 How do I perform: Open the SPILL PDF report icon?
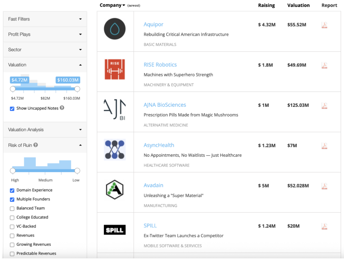point(324,226)
